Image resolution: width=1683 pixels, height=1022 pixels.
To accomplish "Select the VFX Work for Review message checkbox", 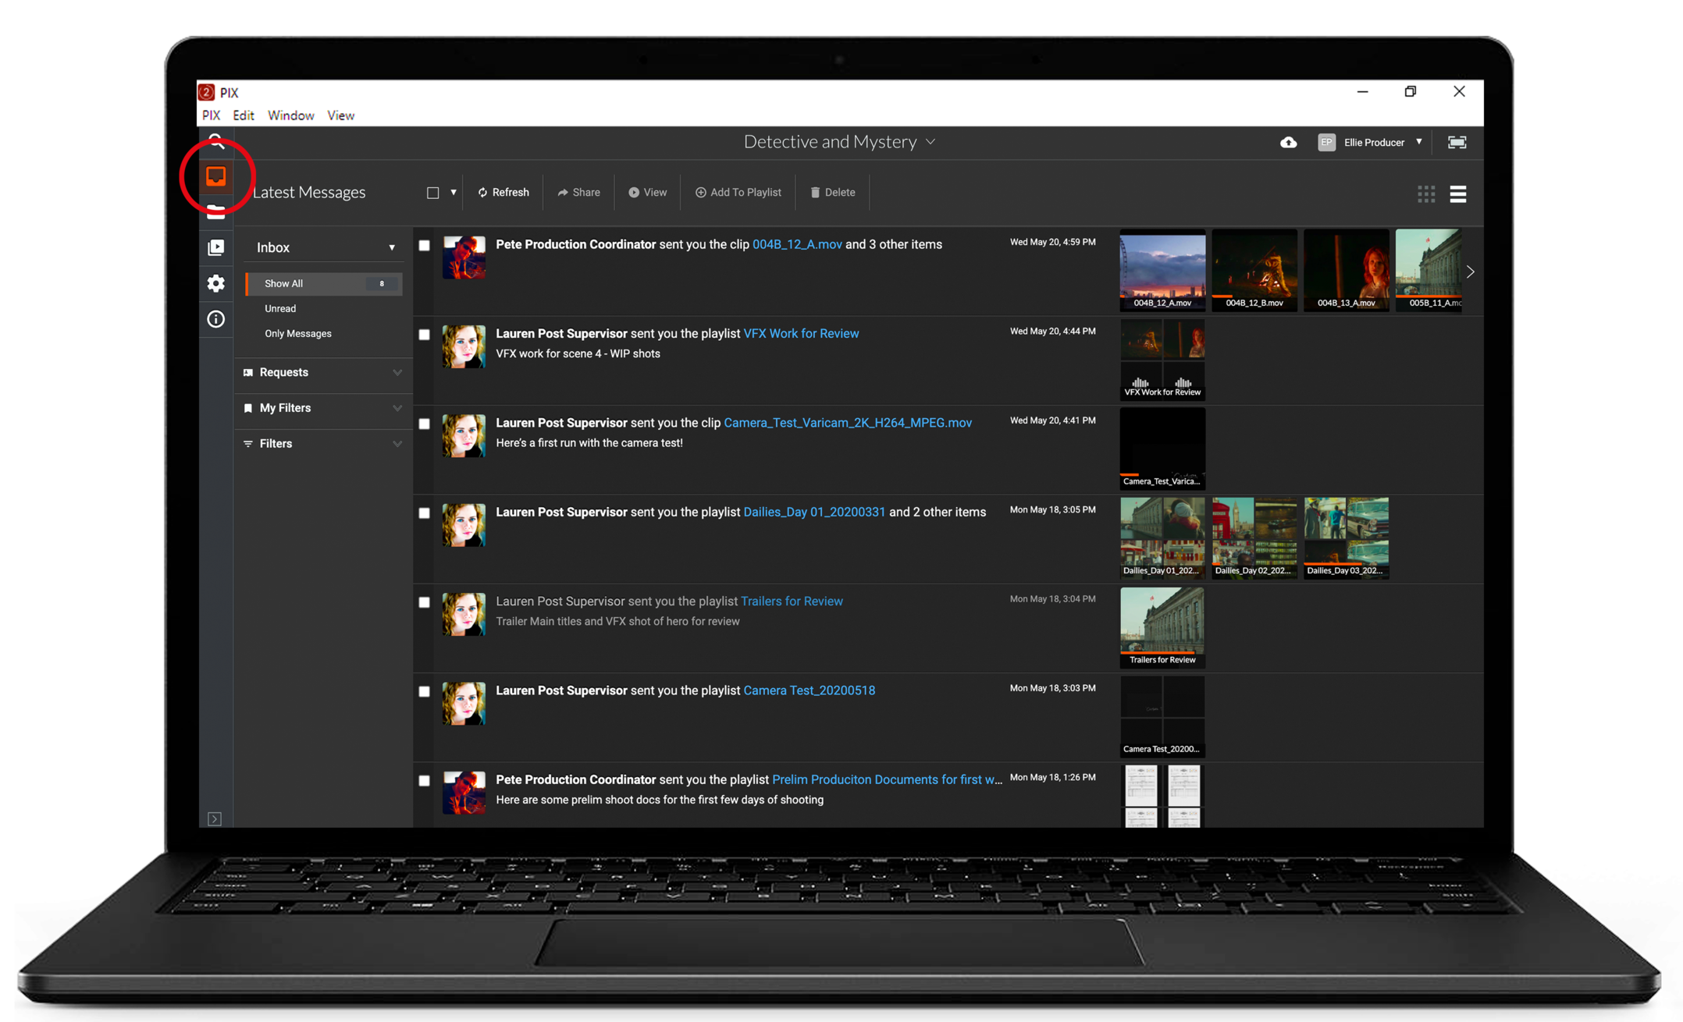I will click(x=424, y=335).
